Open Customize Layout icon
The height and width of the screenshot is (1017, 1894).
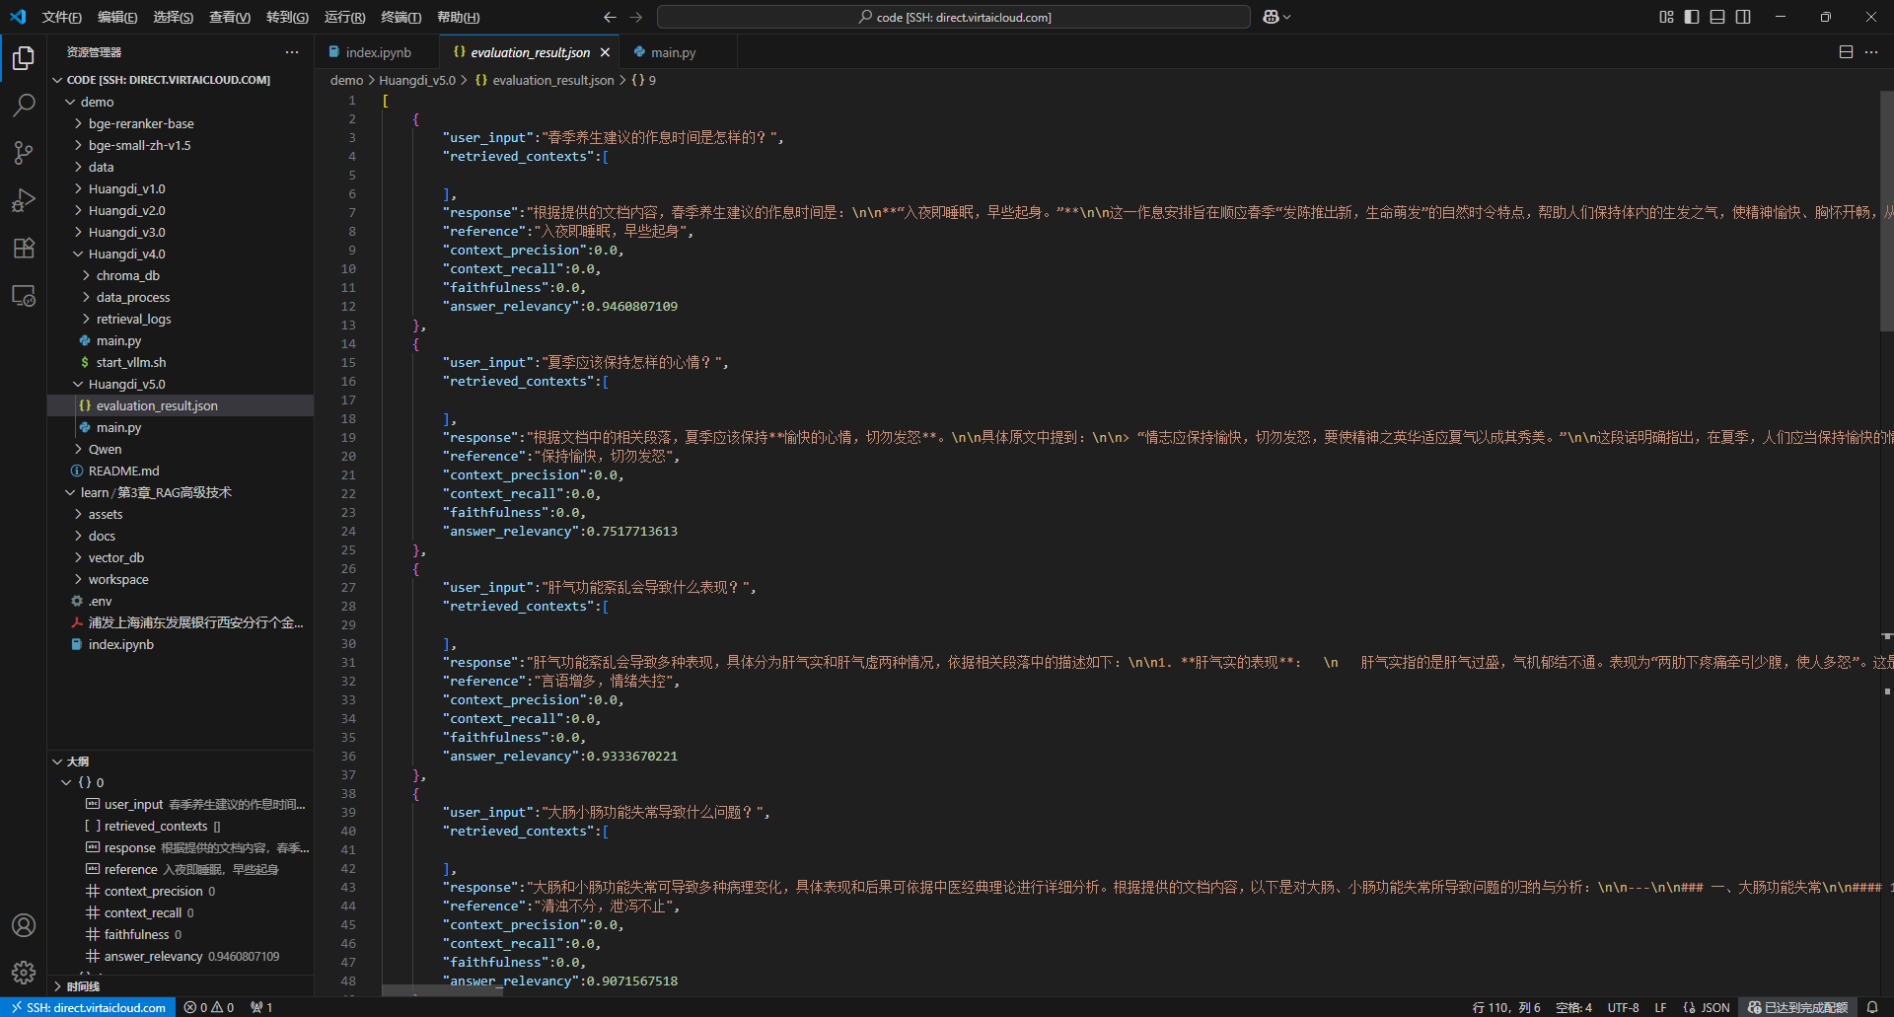coord(1666,17)
